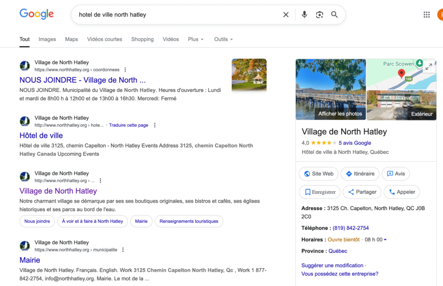443x286 pixels.
Task: Open Google Lens image search
Action: click(319, 15)
